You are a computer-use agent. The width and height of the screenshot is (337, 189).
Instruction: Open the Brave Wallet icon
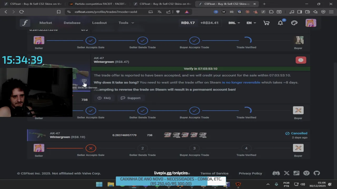pyautogui.click(x=307, y=12)
